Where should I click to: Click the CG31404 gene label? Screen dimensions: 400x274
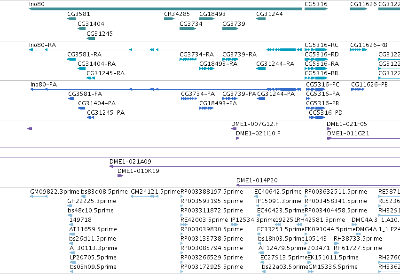click(91, 24)
